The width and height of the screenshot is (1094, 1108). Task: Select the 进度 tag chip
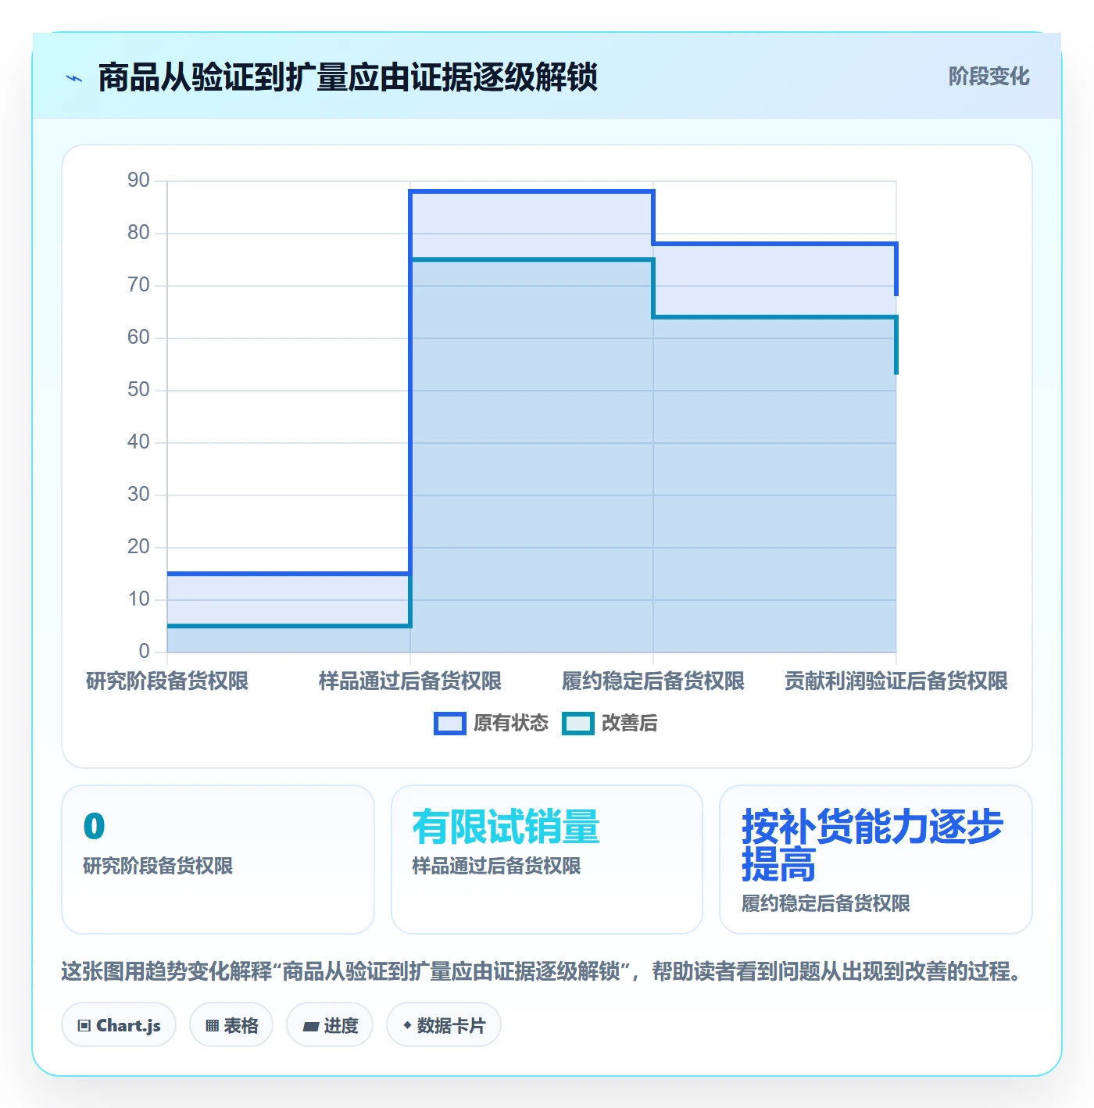(x=330, y=1025)
